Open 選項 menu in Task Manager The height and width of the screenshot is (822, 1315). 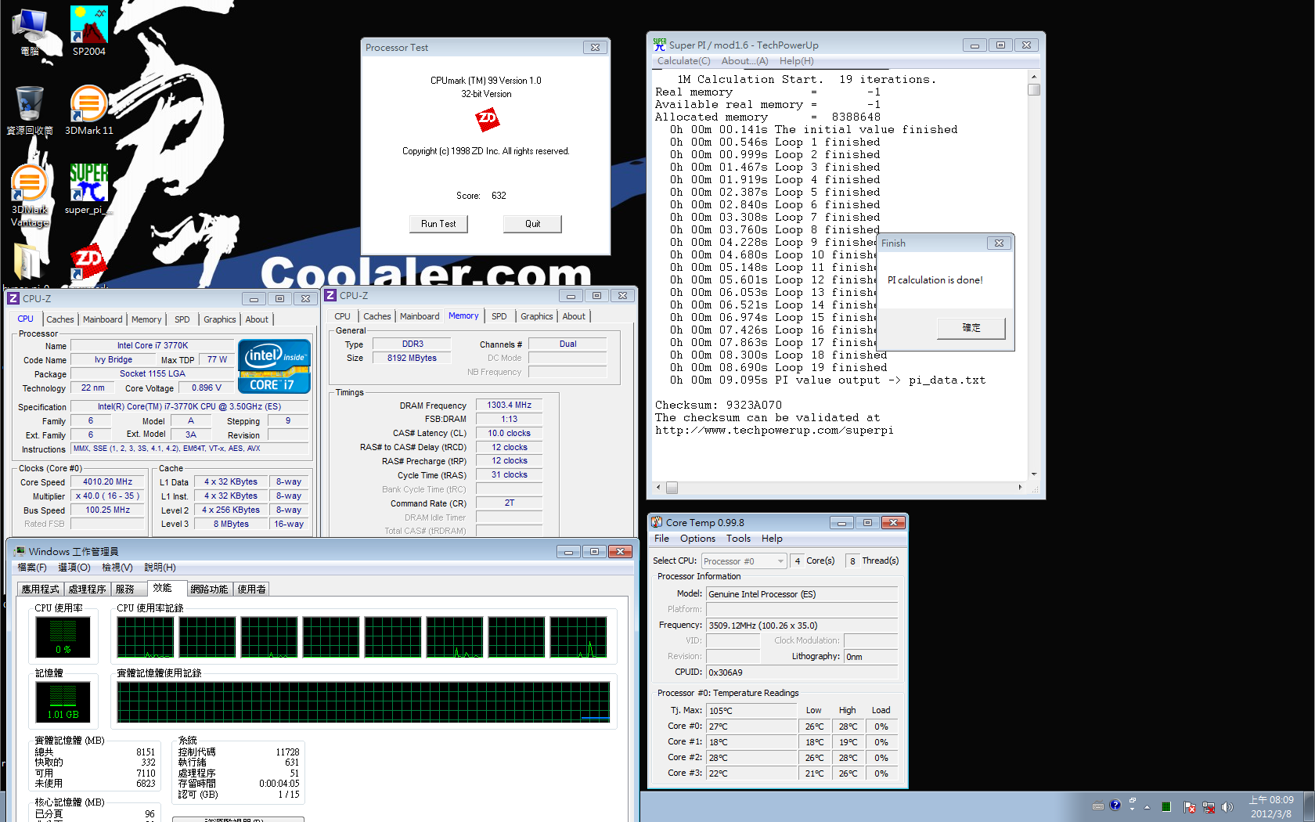tap(74, 568)
